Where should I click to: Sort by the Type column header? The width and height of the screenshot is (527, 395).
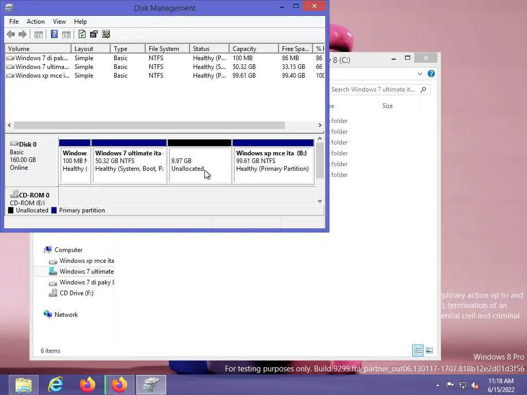click(128, 49)
